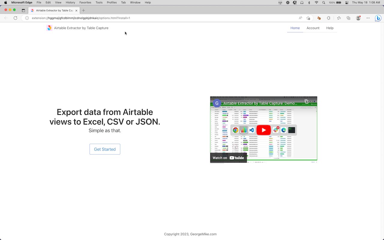This screenshot has width=384, height=240.
Task: Click the sunburst menu bar icon
Action: (x=288, y=2)
